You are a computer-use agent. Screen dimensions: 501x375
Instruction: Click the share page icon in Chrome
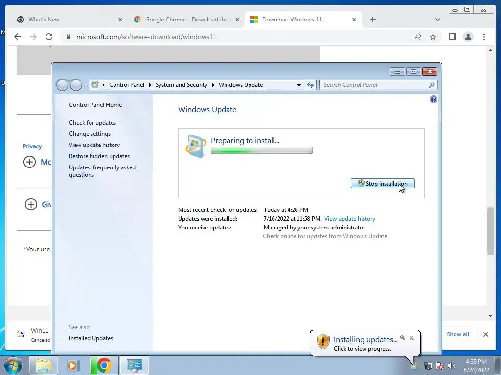click(x=417, y=37)
